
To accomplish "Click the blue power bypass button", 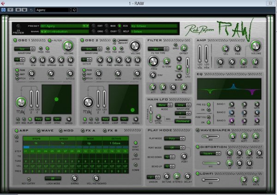I will [3, 10].
